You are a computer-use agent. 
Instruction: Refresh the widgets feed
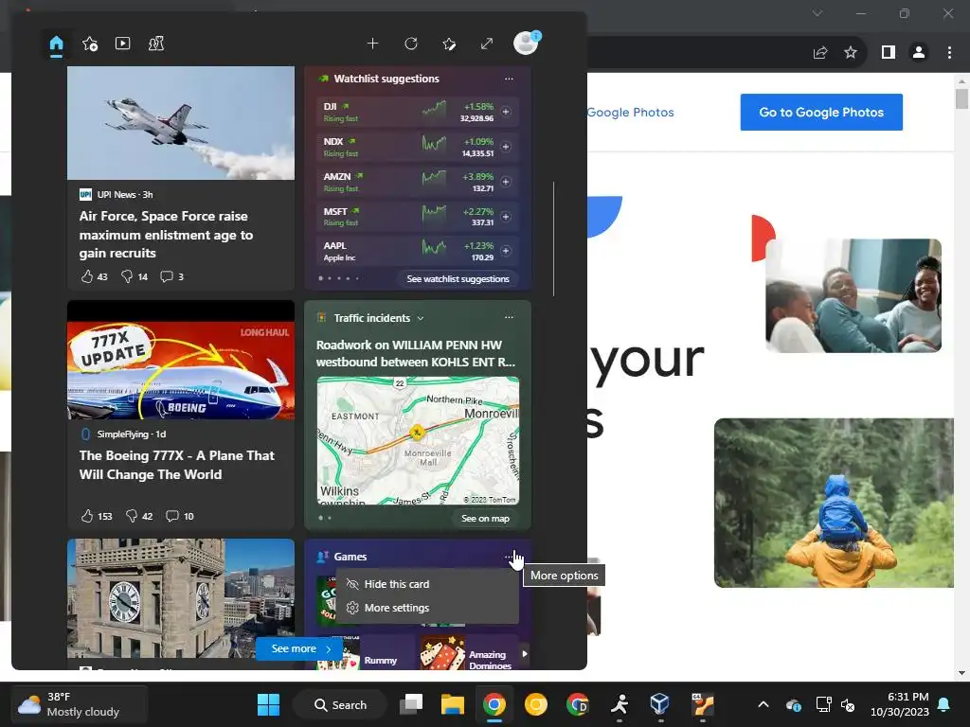pos(411,44)
